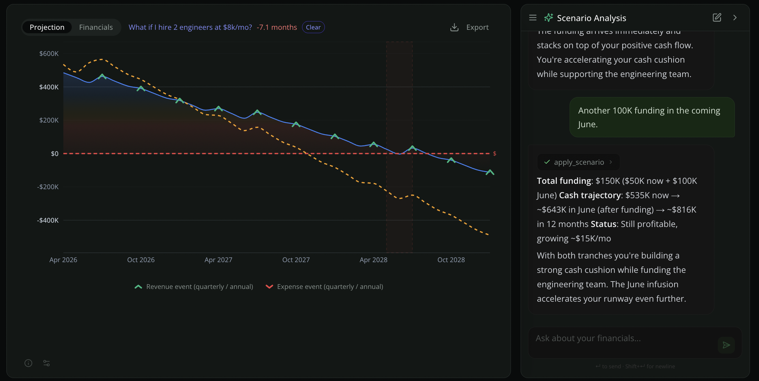Switch to the Projection tab
Image resolution: width=759 pixels, height=381 pixels.
point(47,27)
